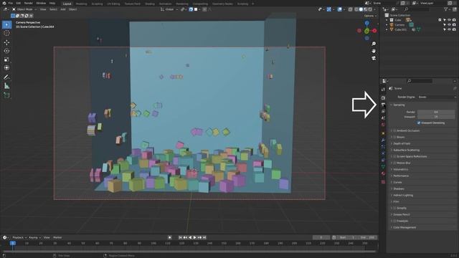Image resolution: width=459 pixels, height=258 pixels.
Task: Click the Blender logo icon
Action: pyautogui.click(x=4, y=3)
